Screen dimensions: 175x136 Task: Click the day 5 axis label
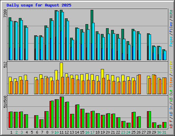pyautogui.click(x=32, y=132)
